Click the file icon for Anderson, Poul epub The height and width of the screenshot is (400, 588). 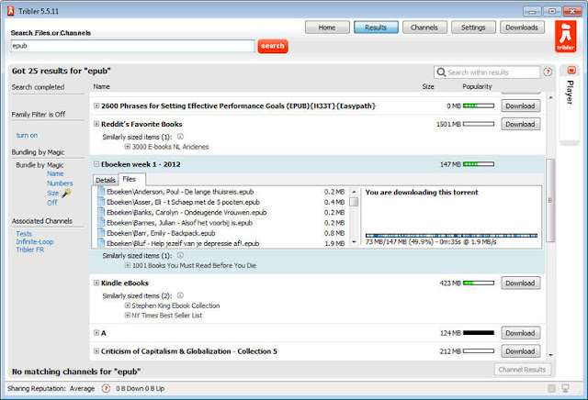[100, 191]
